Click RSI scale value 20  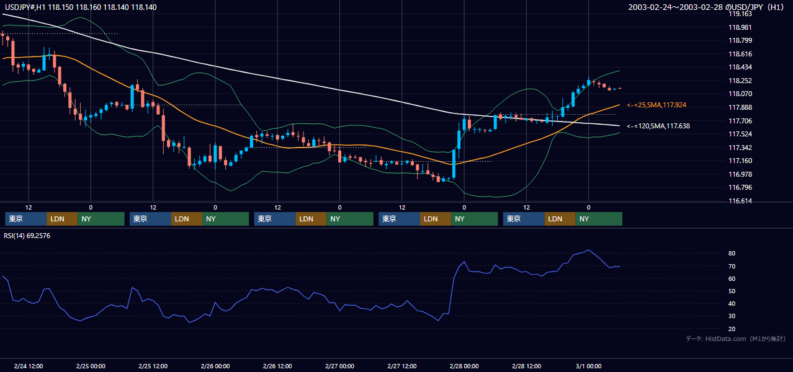point(732,329)
